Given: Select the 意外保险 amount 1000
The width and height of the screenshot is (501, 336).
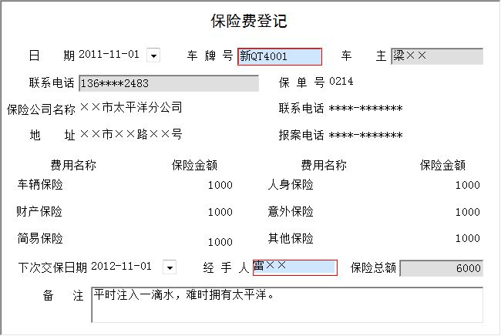Looking at the screenshot, I should 466,212.
